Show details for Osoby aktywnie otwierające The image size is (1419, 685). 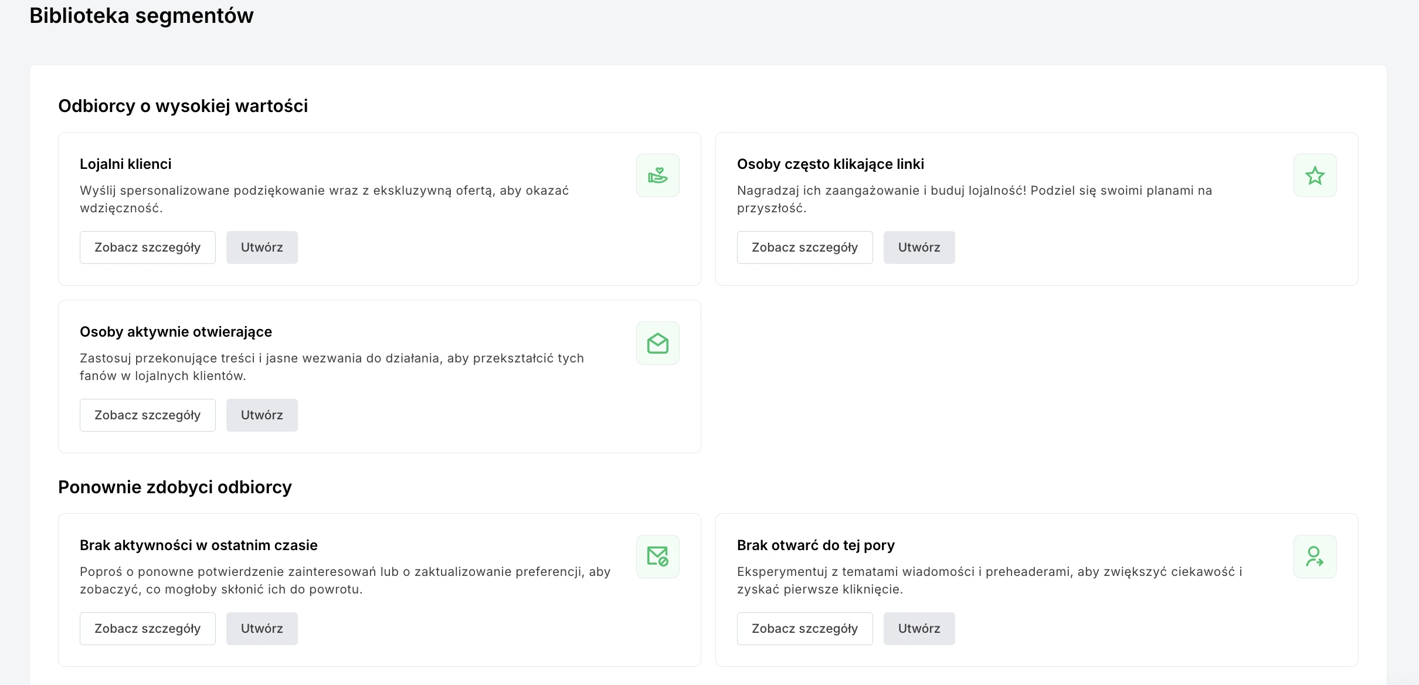147,415
